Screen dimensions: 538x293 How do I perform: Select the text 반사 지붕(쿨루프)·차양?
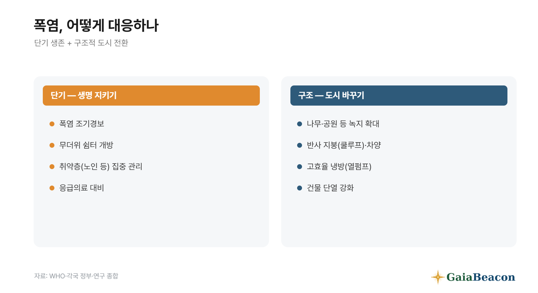point(344,145)
